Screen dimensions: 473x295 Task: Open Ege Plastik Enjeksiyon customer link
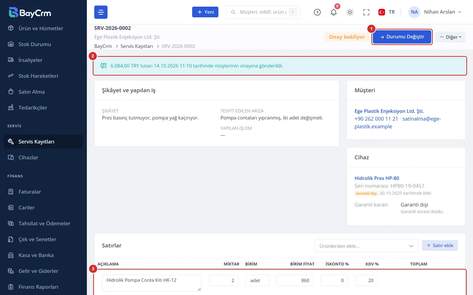click(389, 111)
